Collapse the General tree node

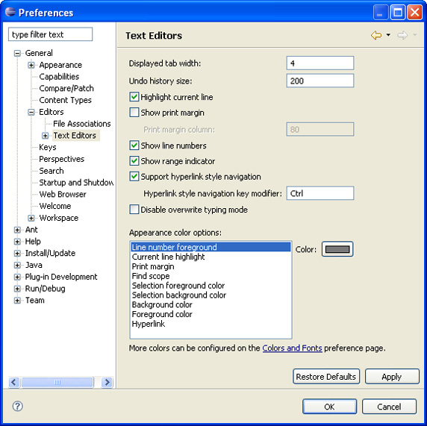(17, 53)
